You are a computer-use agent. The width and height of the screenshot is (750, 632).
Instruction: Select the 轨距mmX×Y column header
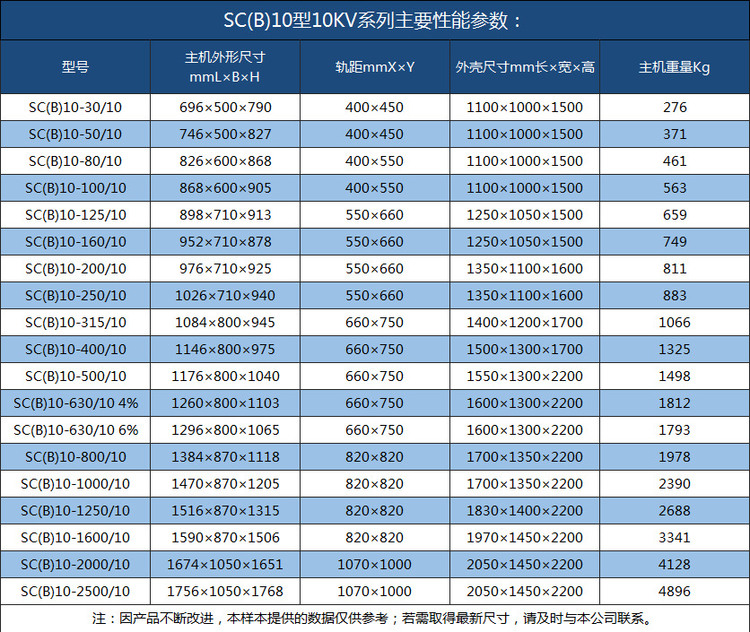(374, 67)
